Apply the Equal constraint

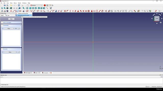[83, 11]
